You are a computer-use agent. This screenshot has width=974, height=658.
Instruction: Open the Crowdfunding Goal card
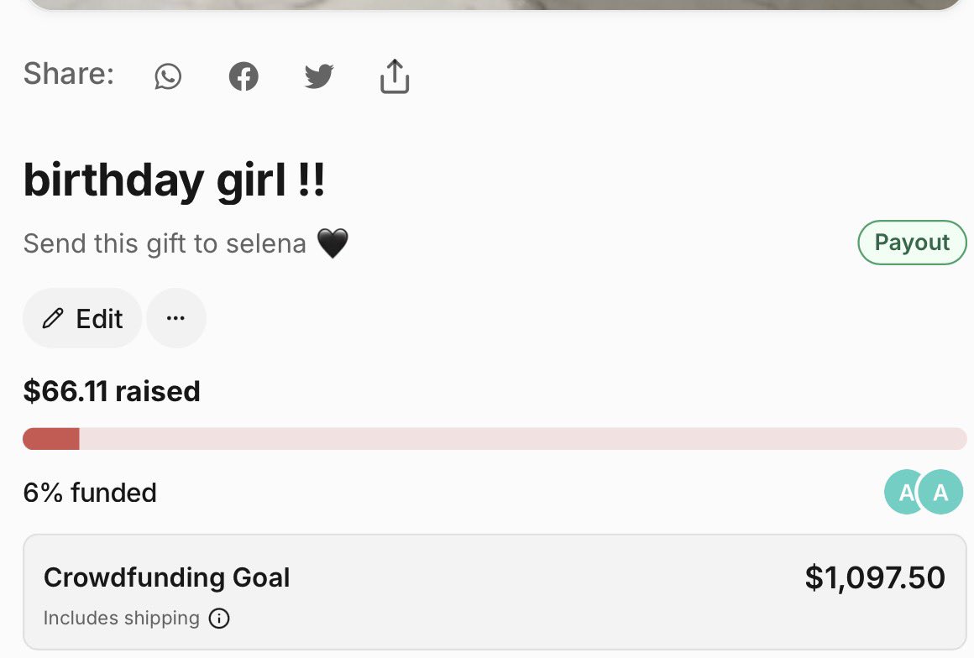pyautogui.click(x=495, y=593)
